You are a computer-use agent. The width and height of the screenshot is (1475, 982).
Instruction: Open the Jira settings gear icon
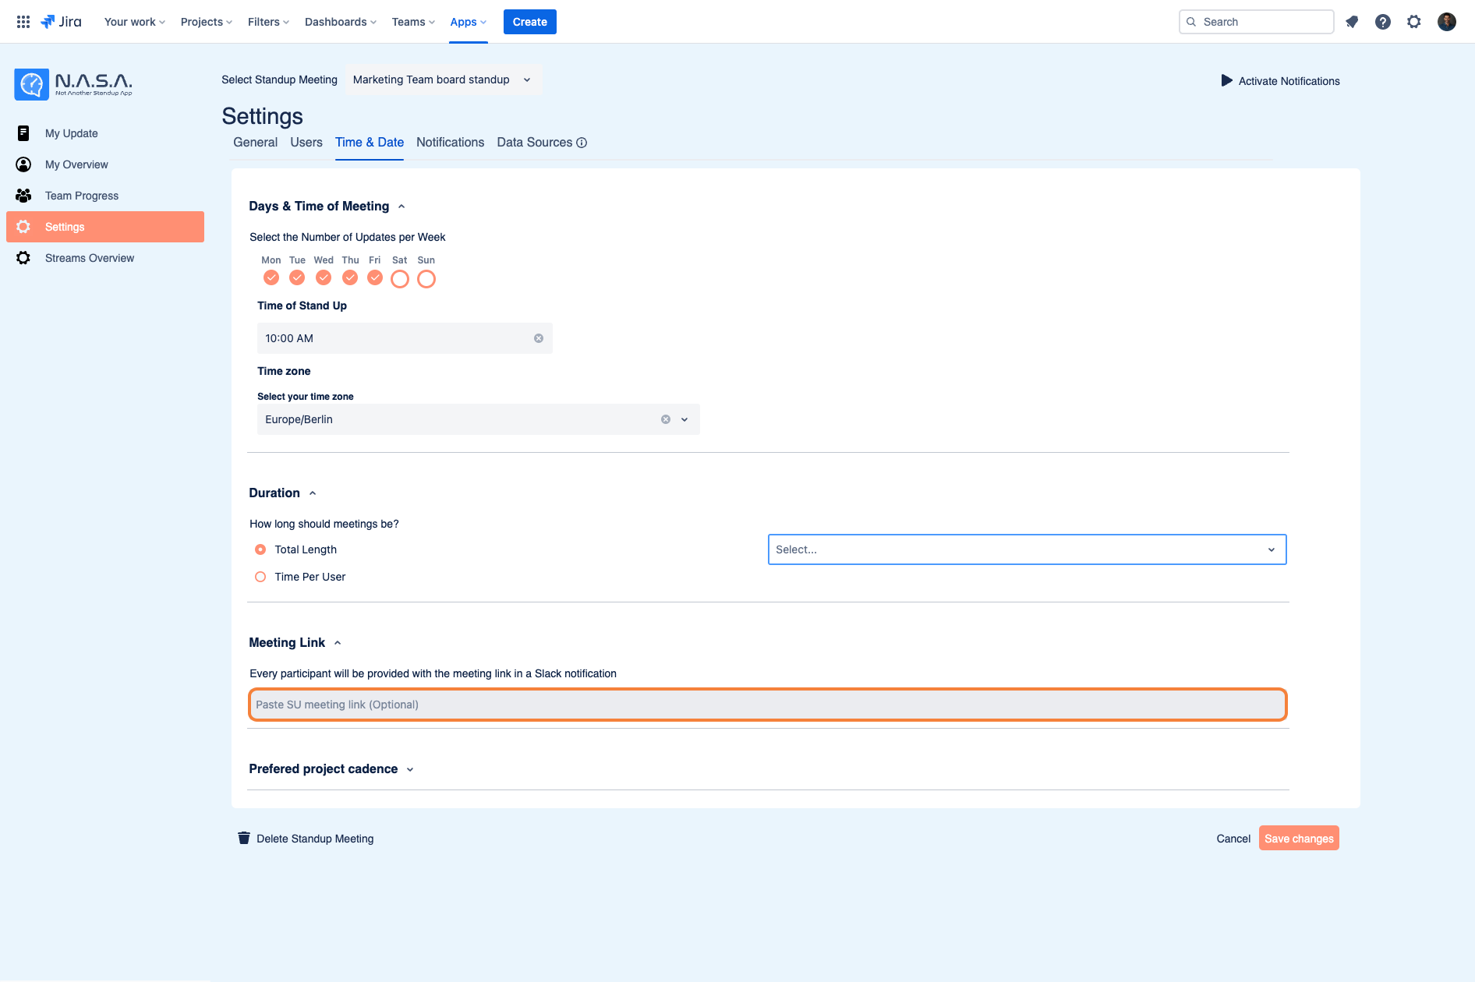[x=1414, y=22]
